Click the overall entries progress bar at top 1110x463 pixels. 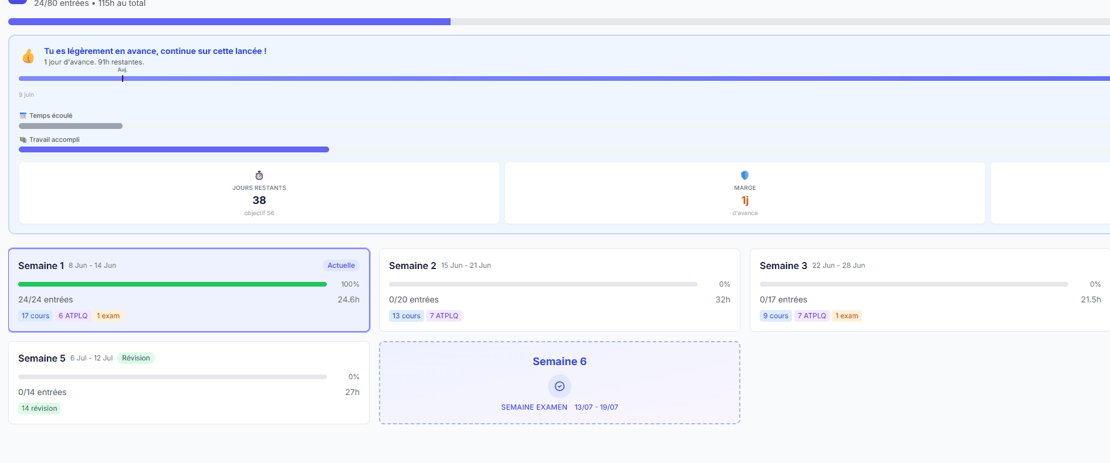point(559,22)
